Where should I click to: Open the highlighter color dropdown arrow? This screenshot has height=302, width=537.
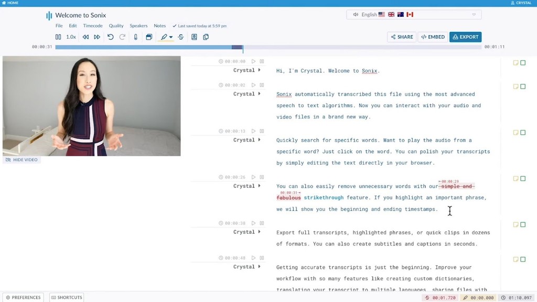(x=172, y=37)
